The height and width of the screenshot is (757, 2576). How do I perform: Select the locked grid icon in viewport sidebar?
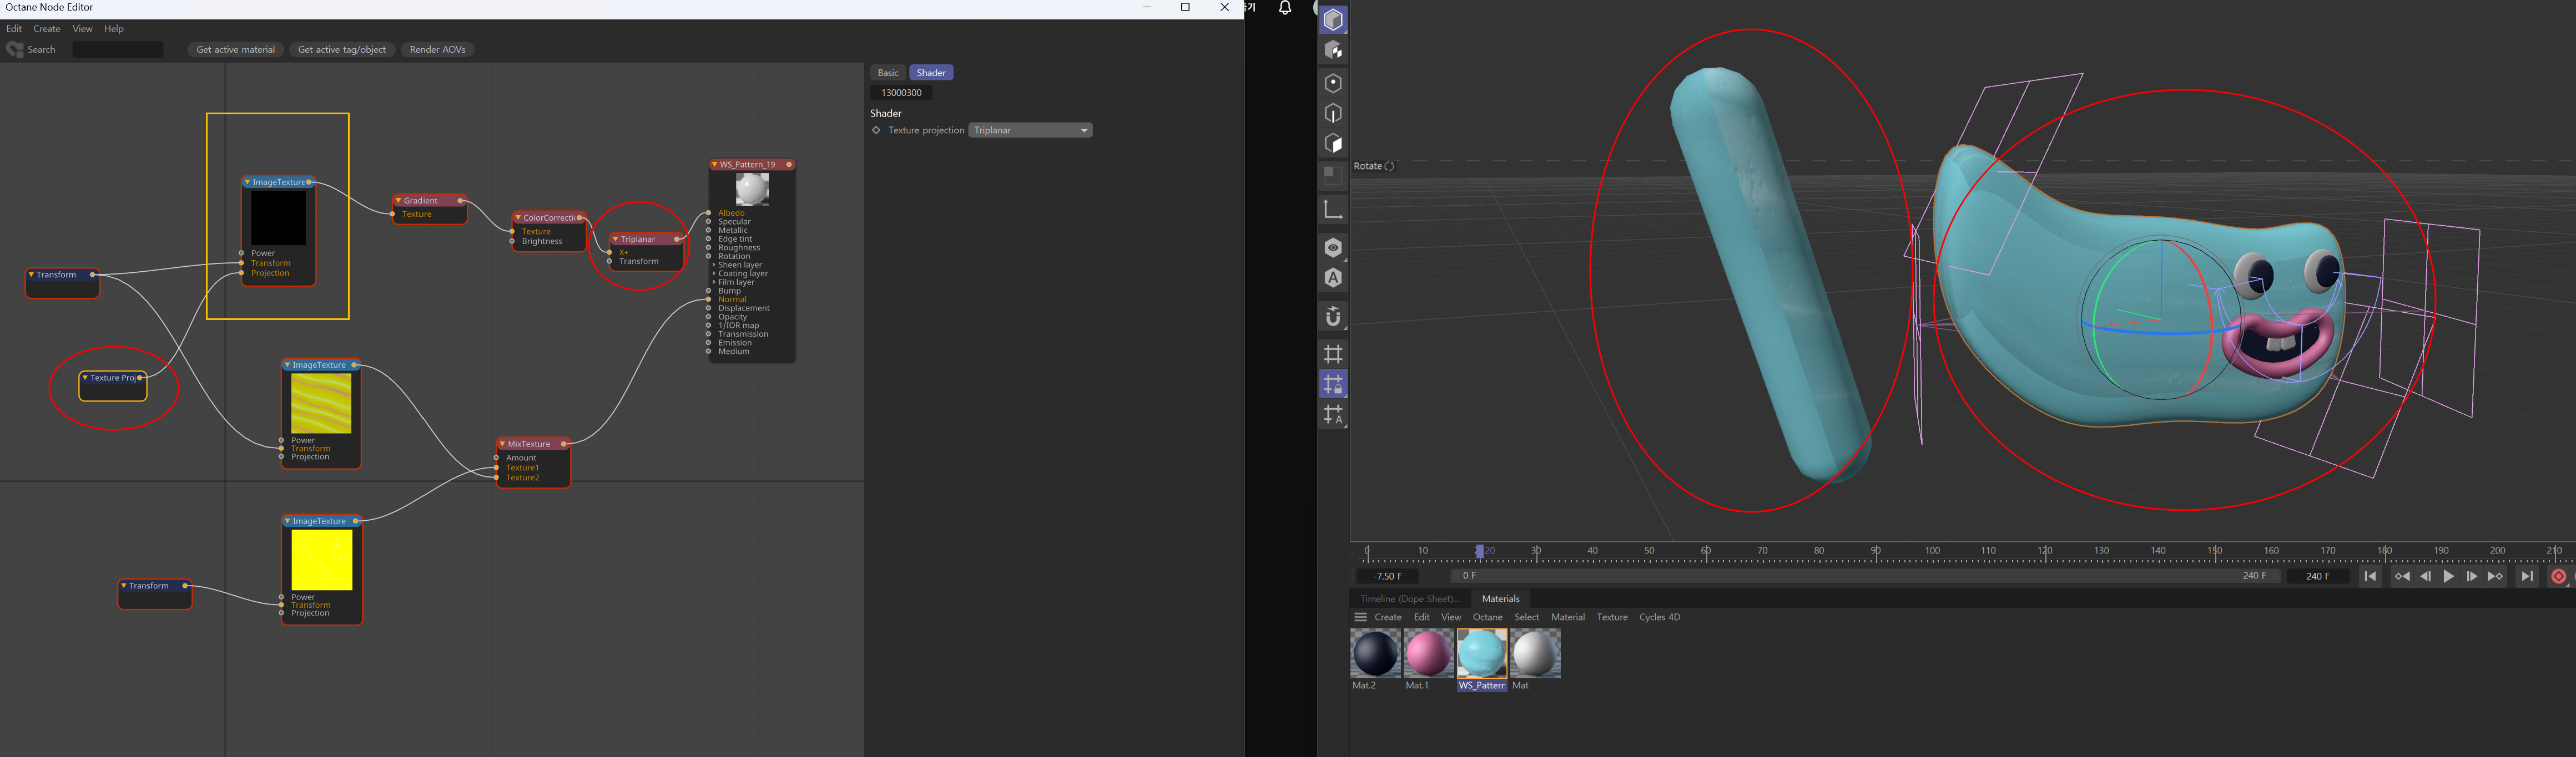point(1333,383)
